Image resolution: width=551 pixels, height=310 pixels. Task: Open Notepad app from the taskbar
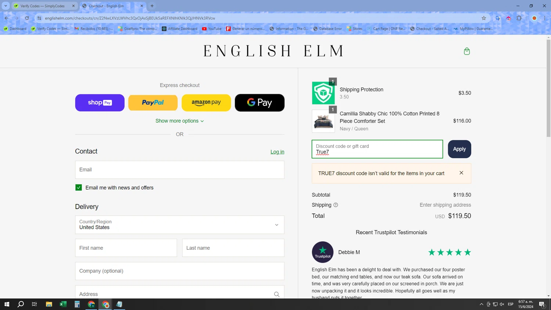click(x=119, y=304)
